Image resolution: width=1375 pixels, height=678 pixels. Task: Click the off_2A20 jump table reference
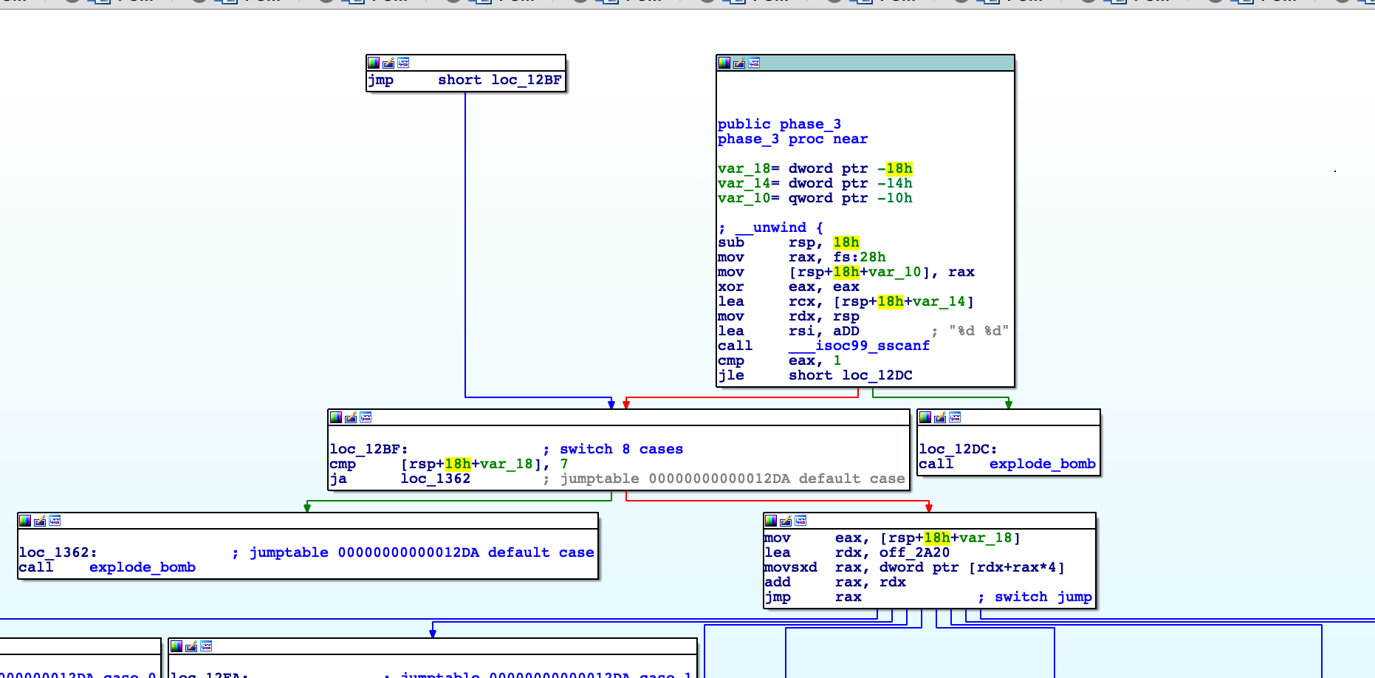coord(914,552)
